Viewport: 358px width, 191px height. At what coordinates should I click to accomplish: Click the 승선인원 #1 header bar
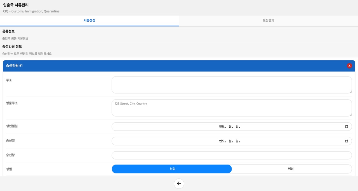[x=179, y=66]
